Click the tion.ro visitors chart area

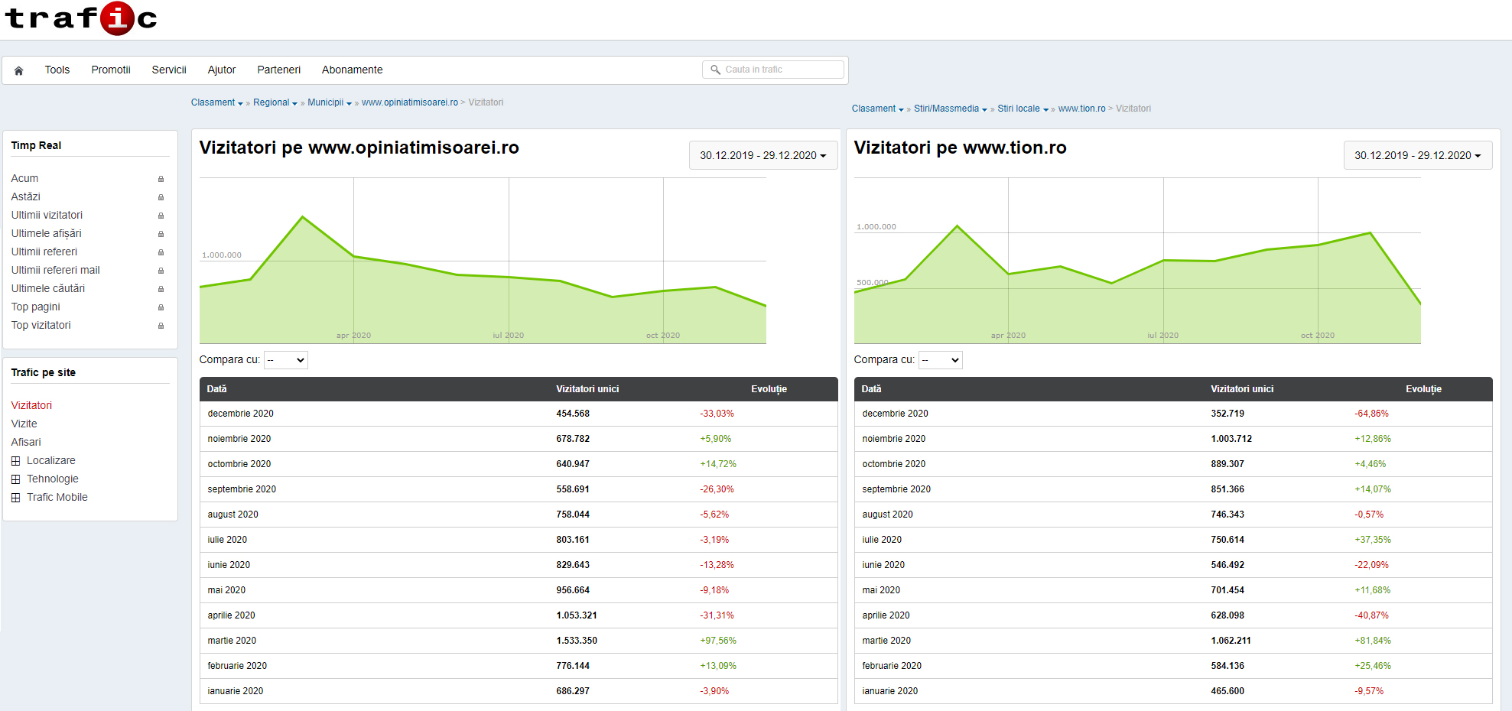click(x=1137, y=261)
